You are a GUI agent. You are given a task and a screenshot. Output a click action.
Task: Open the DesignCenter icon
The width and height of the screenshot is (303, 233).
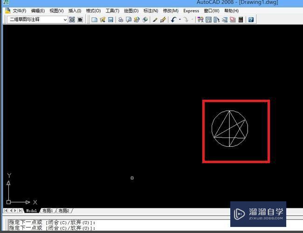[208, 20]
